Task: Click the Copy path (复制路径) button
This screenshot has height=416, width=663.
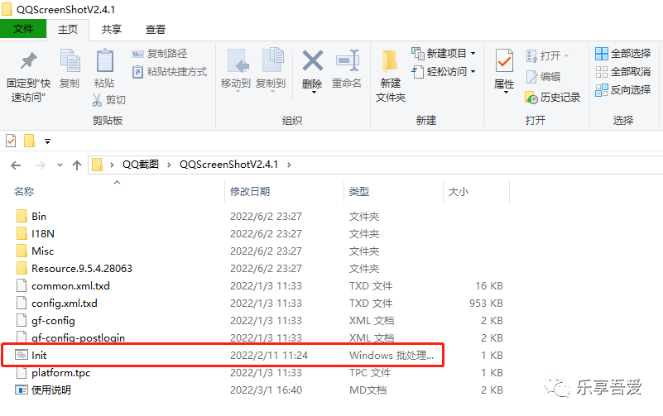Action: 160,54
